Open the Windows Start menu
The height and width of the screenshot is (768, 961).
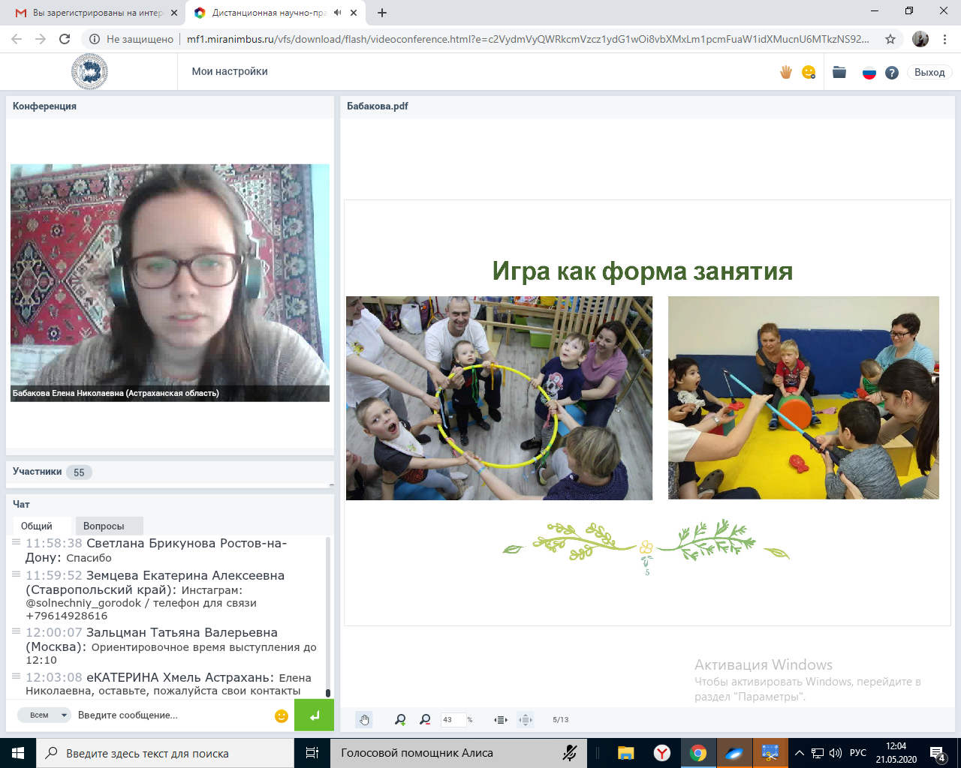point(18,753)
